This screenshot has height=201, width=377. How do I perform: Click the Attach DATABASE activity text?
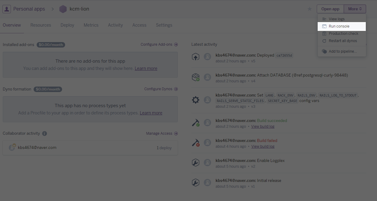pos(303,75)
